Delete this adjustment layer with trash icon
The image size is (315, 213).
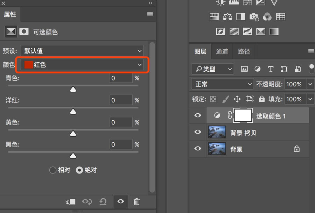point(136,201)
